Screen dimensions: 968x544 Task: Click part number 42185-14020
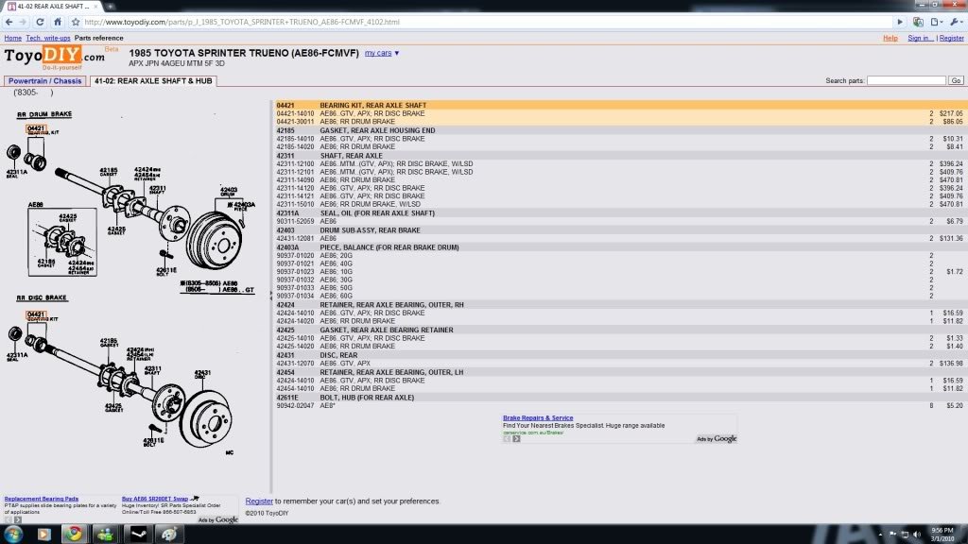(295, 146)
